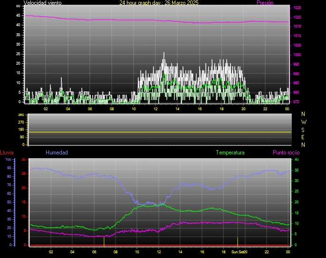326x258 pixels.
Task: Click the "1010" value on the pressure axis
Action: click(x=297, y=36)
